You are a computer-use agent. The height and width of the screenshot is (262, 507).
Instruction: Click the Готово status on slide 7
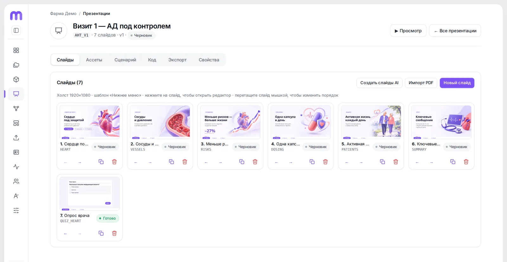coord(108,218)
